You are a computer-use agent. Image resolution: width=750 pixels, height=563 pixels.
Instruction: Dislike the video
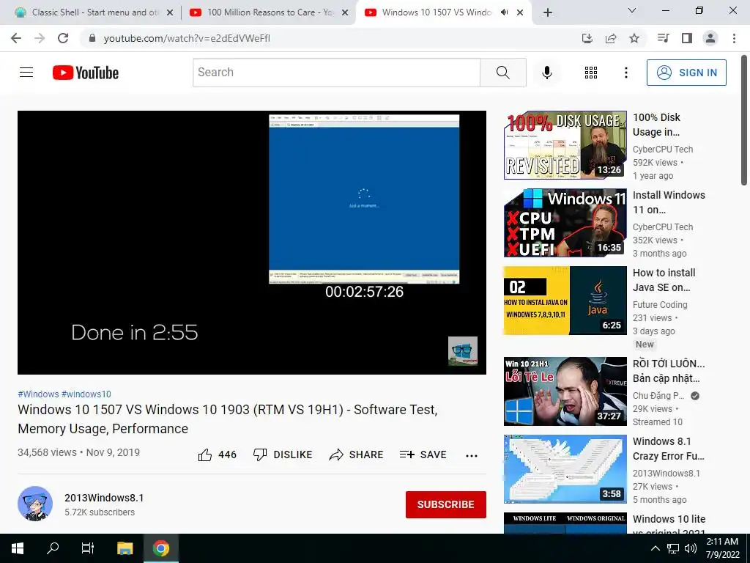tap(282, 455)
